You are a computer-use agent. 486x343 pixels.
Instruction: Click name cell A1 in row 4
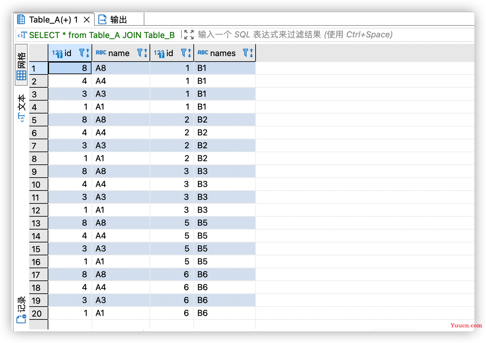point(121,107)
